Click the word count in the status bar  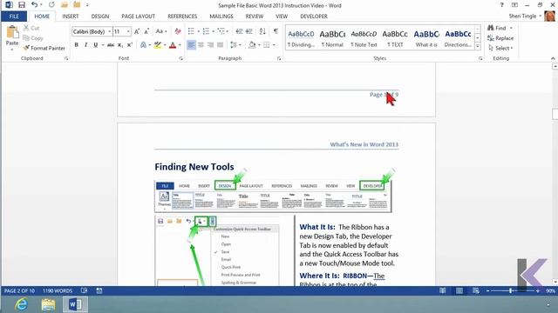(58, 290)
